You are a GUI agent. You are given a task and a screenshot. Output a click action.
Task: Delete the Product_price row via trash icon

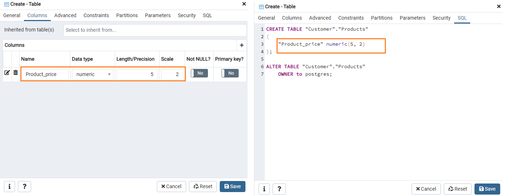point(16,72)
